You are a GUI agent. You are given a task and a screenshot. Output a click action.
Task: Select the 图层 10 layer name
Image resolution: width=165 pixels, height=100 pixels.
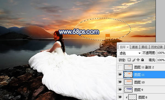tap(139, 82)
